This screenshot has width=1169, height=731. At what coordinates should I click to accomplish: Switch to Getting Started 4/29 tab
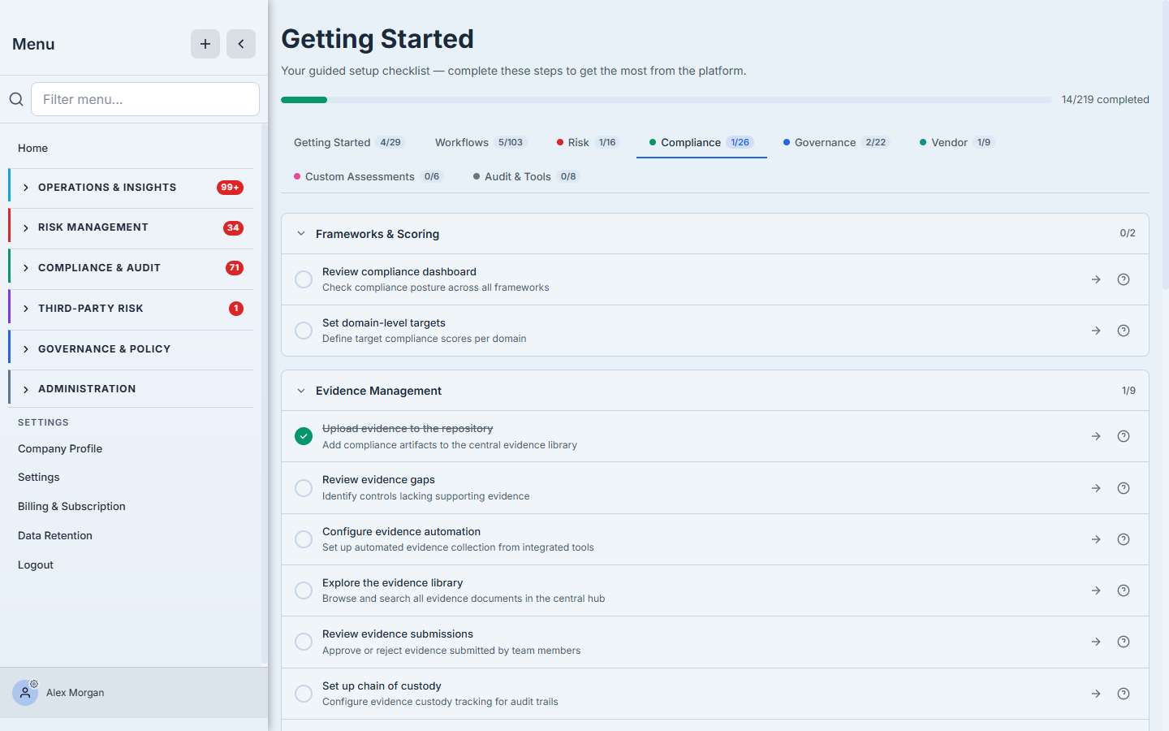tap(349, 142)
